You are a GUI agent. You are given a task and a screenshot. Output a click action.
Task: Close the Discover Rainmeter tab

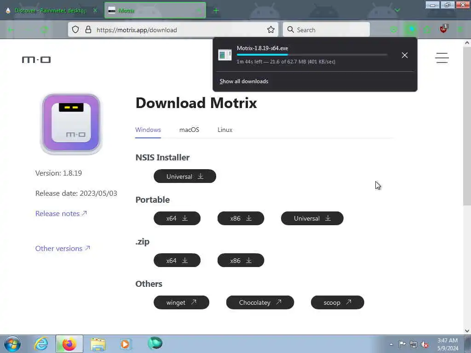click(95, 11)
